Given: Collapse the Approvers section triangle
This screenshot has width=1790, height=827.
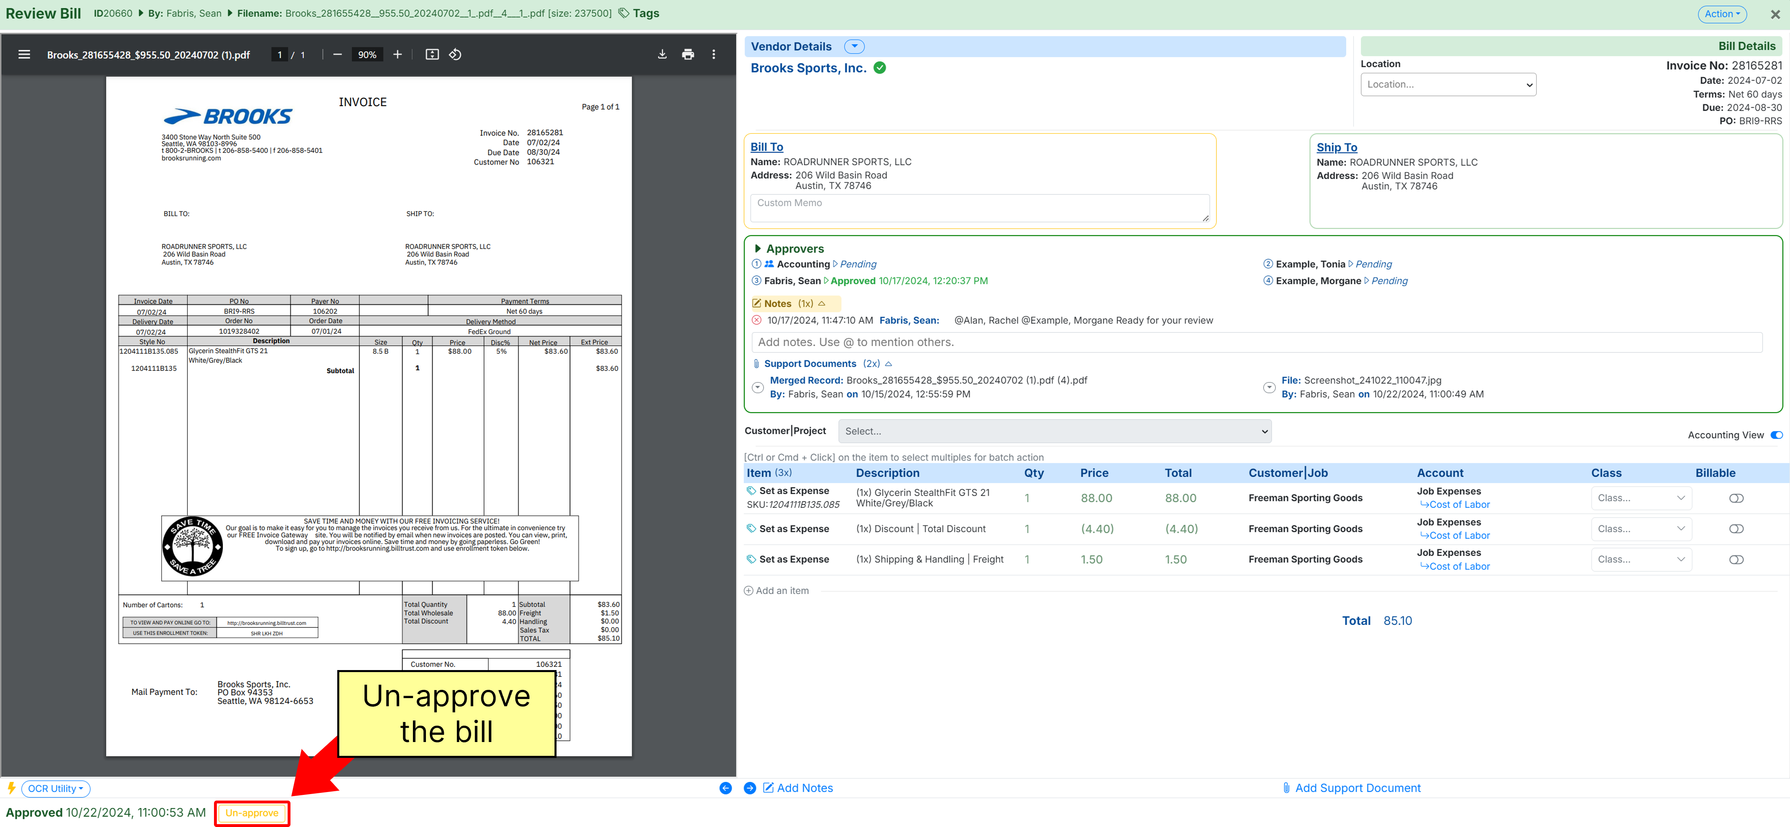Looking at the screenshot, I should pyautogui.click(x=757, y=248).
